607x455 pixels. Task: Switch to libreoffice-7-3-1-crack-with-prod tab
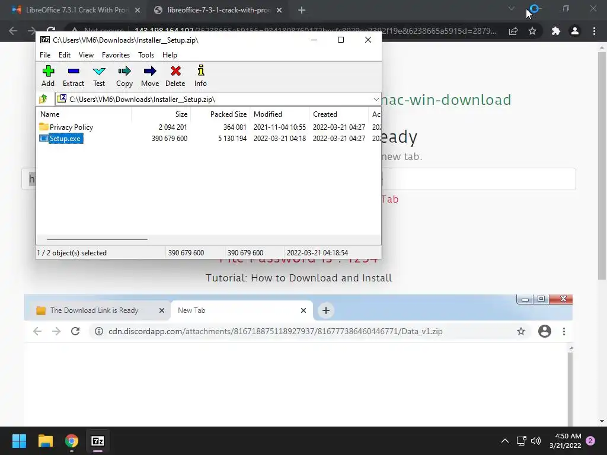[218, 10]
